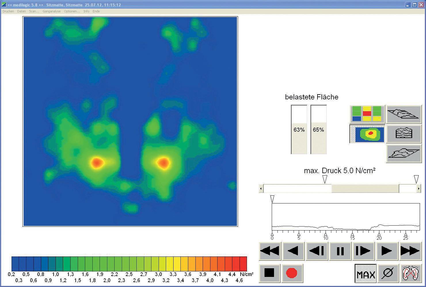Toggle the footprint overlay button
Screen dimensions: 426x287
410,273
